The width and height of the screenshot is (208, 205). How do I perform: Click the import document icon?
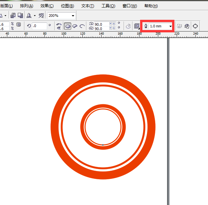13,16
